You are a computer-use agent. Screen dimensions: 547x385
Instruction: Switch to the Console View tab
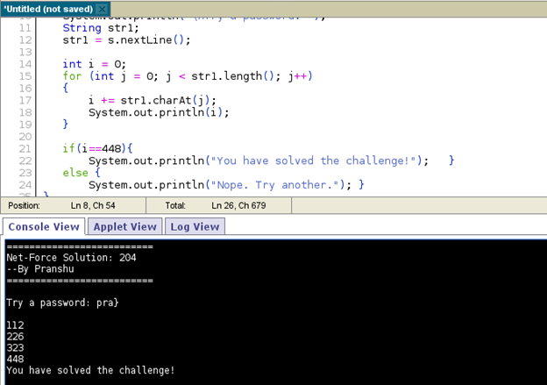coord(43,226)
